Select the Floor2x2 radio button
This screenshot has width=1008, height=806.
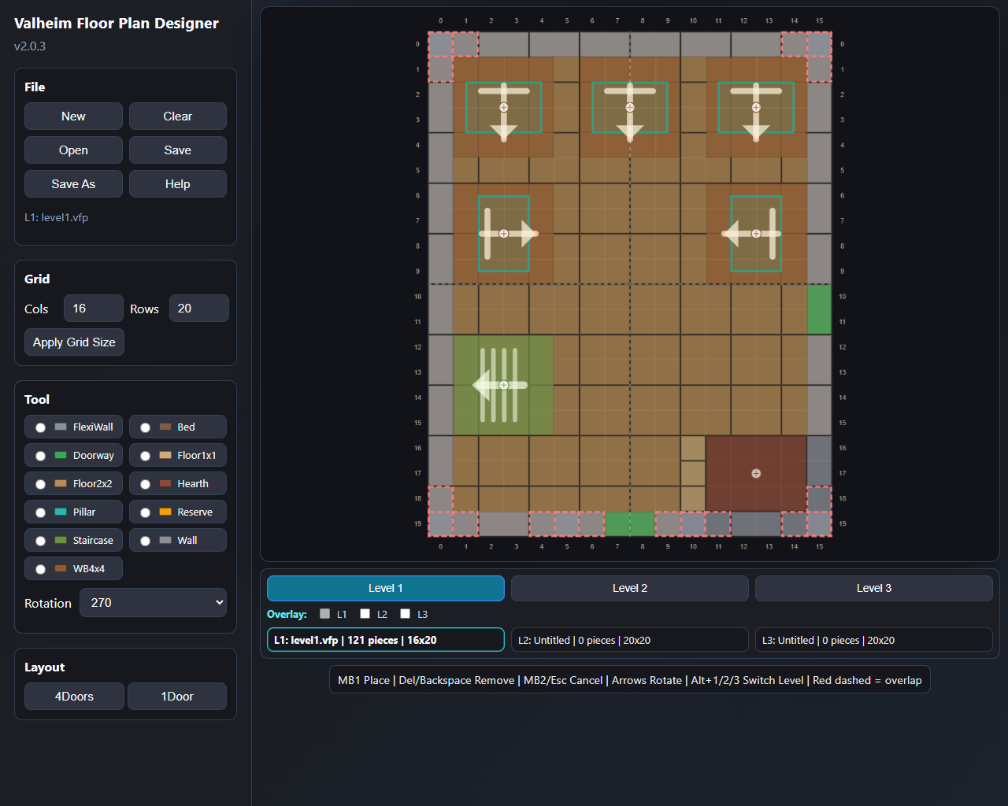coord(40,484)
